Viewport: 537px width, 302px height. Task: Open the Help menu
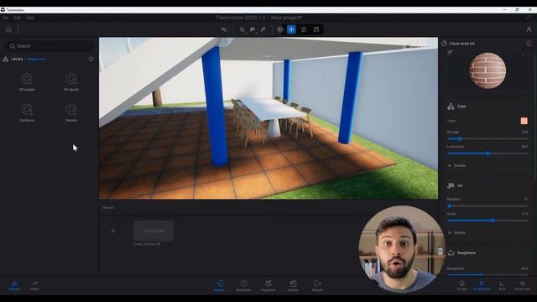click(30, 18)
